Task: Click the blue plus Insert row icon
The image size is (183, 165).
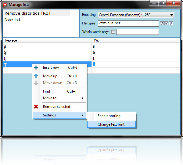Action: [36, 68]
